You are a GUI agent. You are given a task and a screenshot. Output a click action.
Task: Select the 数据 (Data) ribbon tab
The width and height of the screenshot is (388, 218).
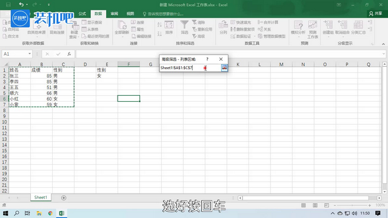98,13
